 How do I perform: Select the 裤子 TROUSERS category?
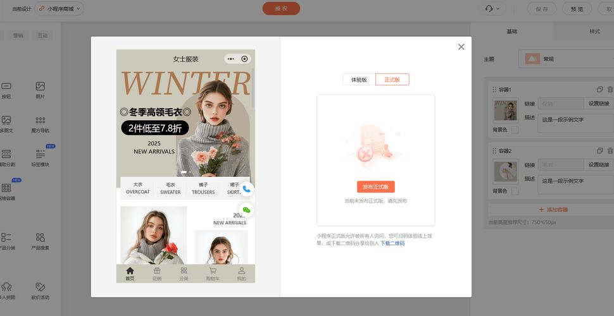pos(203,188)
